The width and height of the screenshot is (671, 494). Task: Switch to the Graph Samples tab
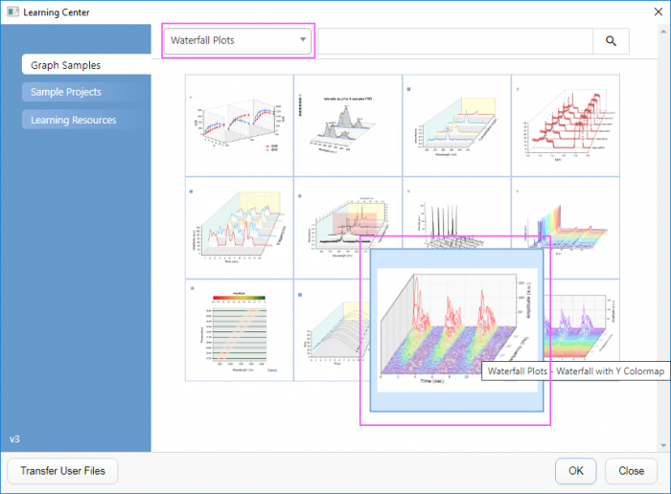point(65,65)
